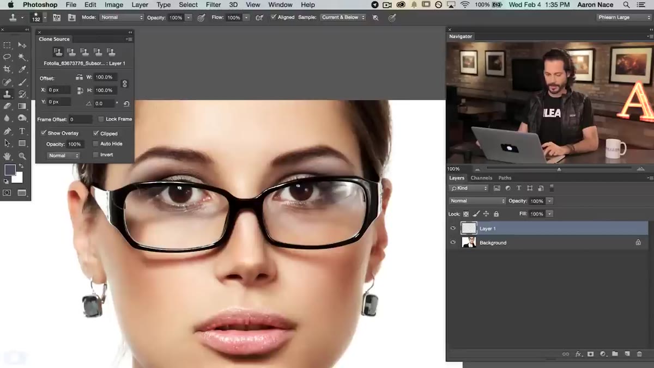The width and height of the screenshot is (654, 368).
Task: Click the foreground color swatch
Action: [x=9, y=170]
